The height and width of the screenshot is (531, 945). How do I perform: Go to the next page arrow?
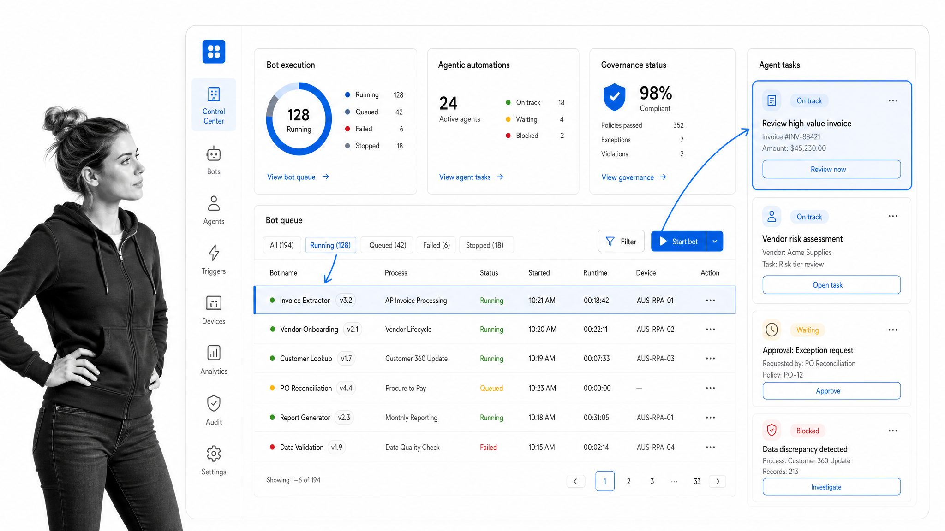point(718,481)
